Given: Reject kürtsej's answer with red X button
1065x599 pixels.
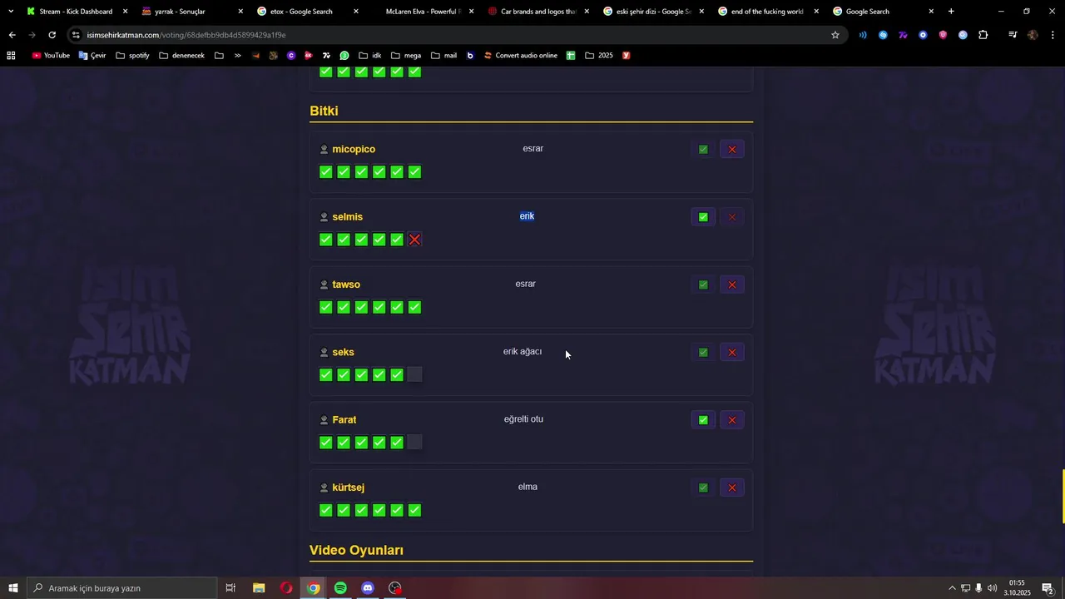Looking at the screenshot, I should [732, 488].
